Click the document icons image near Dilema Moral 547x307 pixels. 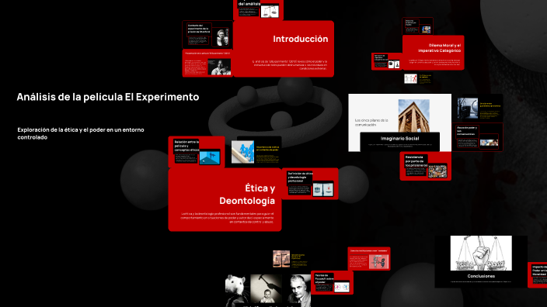tap(394, 64)
